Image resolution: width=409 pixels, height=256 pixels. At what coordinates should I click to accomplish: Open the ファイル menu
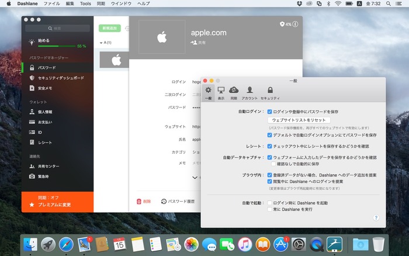(51, 4)
